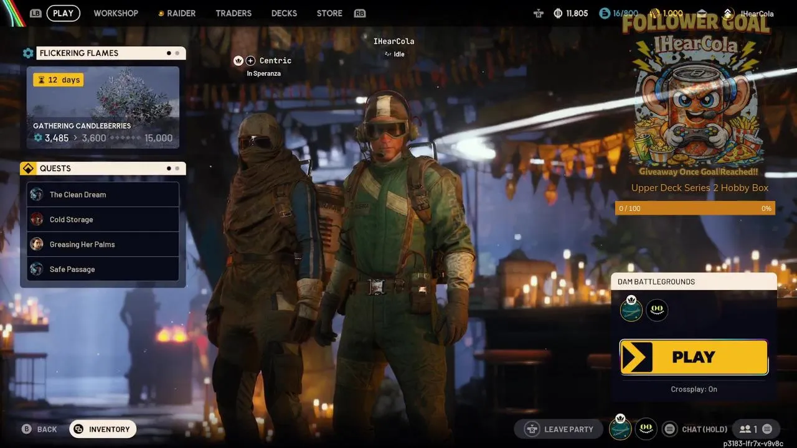Click the Flickering Flames event gear icon
Image resolution: width=797 pixels, height=448 pixels.
(x=28, y=54)
